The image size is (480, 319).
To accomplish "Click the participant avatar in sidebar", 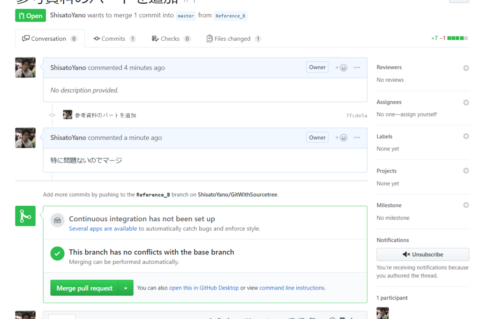I will point(382,313).
